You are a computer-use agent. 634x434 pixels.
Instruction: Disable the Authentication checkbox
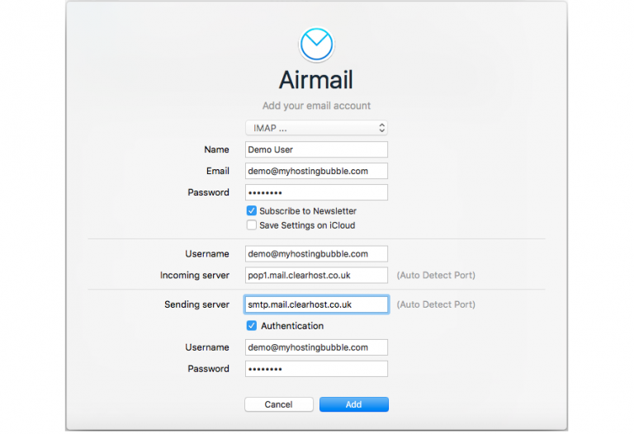252,326
